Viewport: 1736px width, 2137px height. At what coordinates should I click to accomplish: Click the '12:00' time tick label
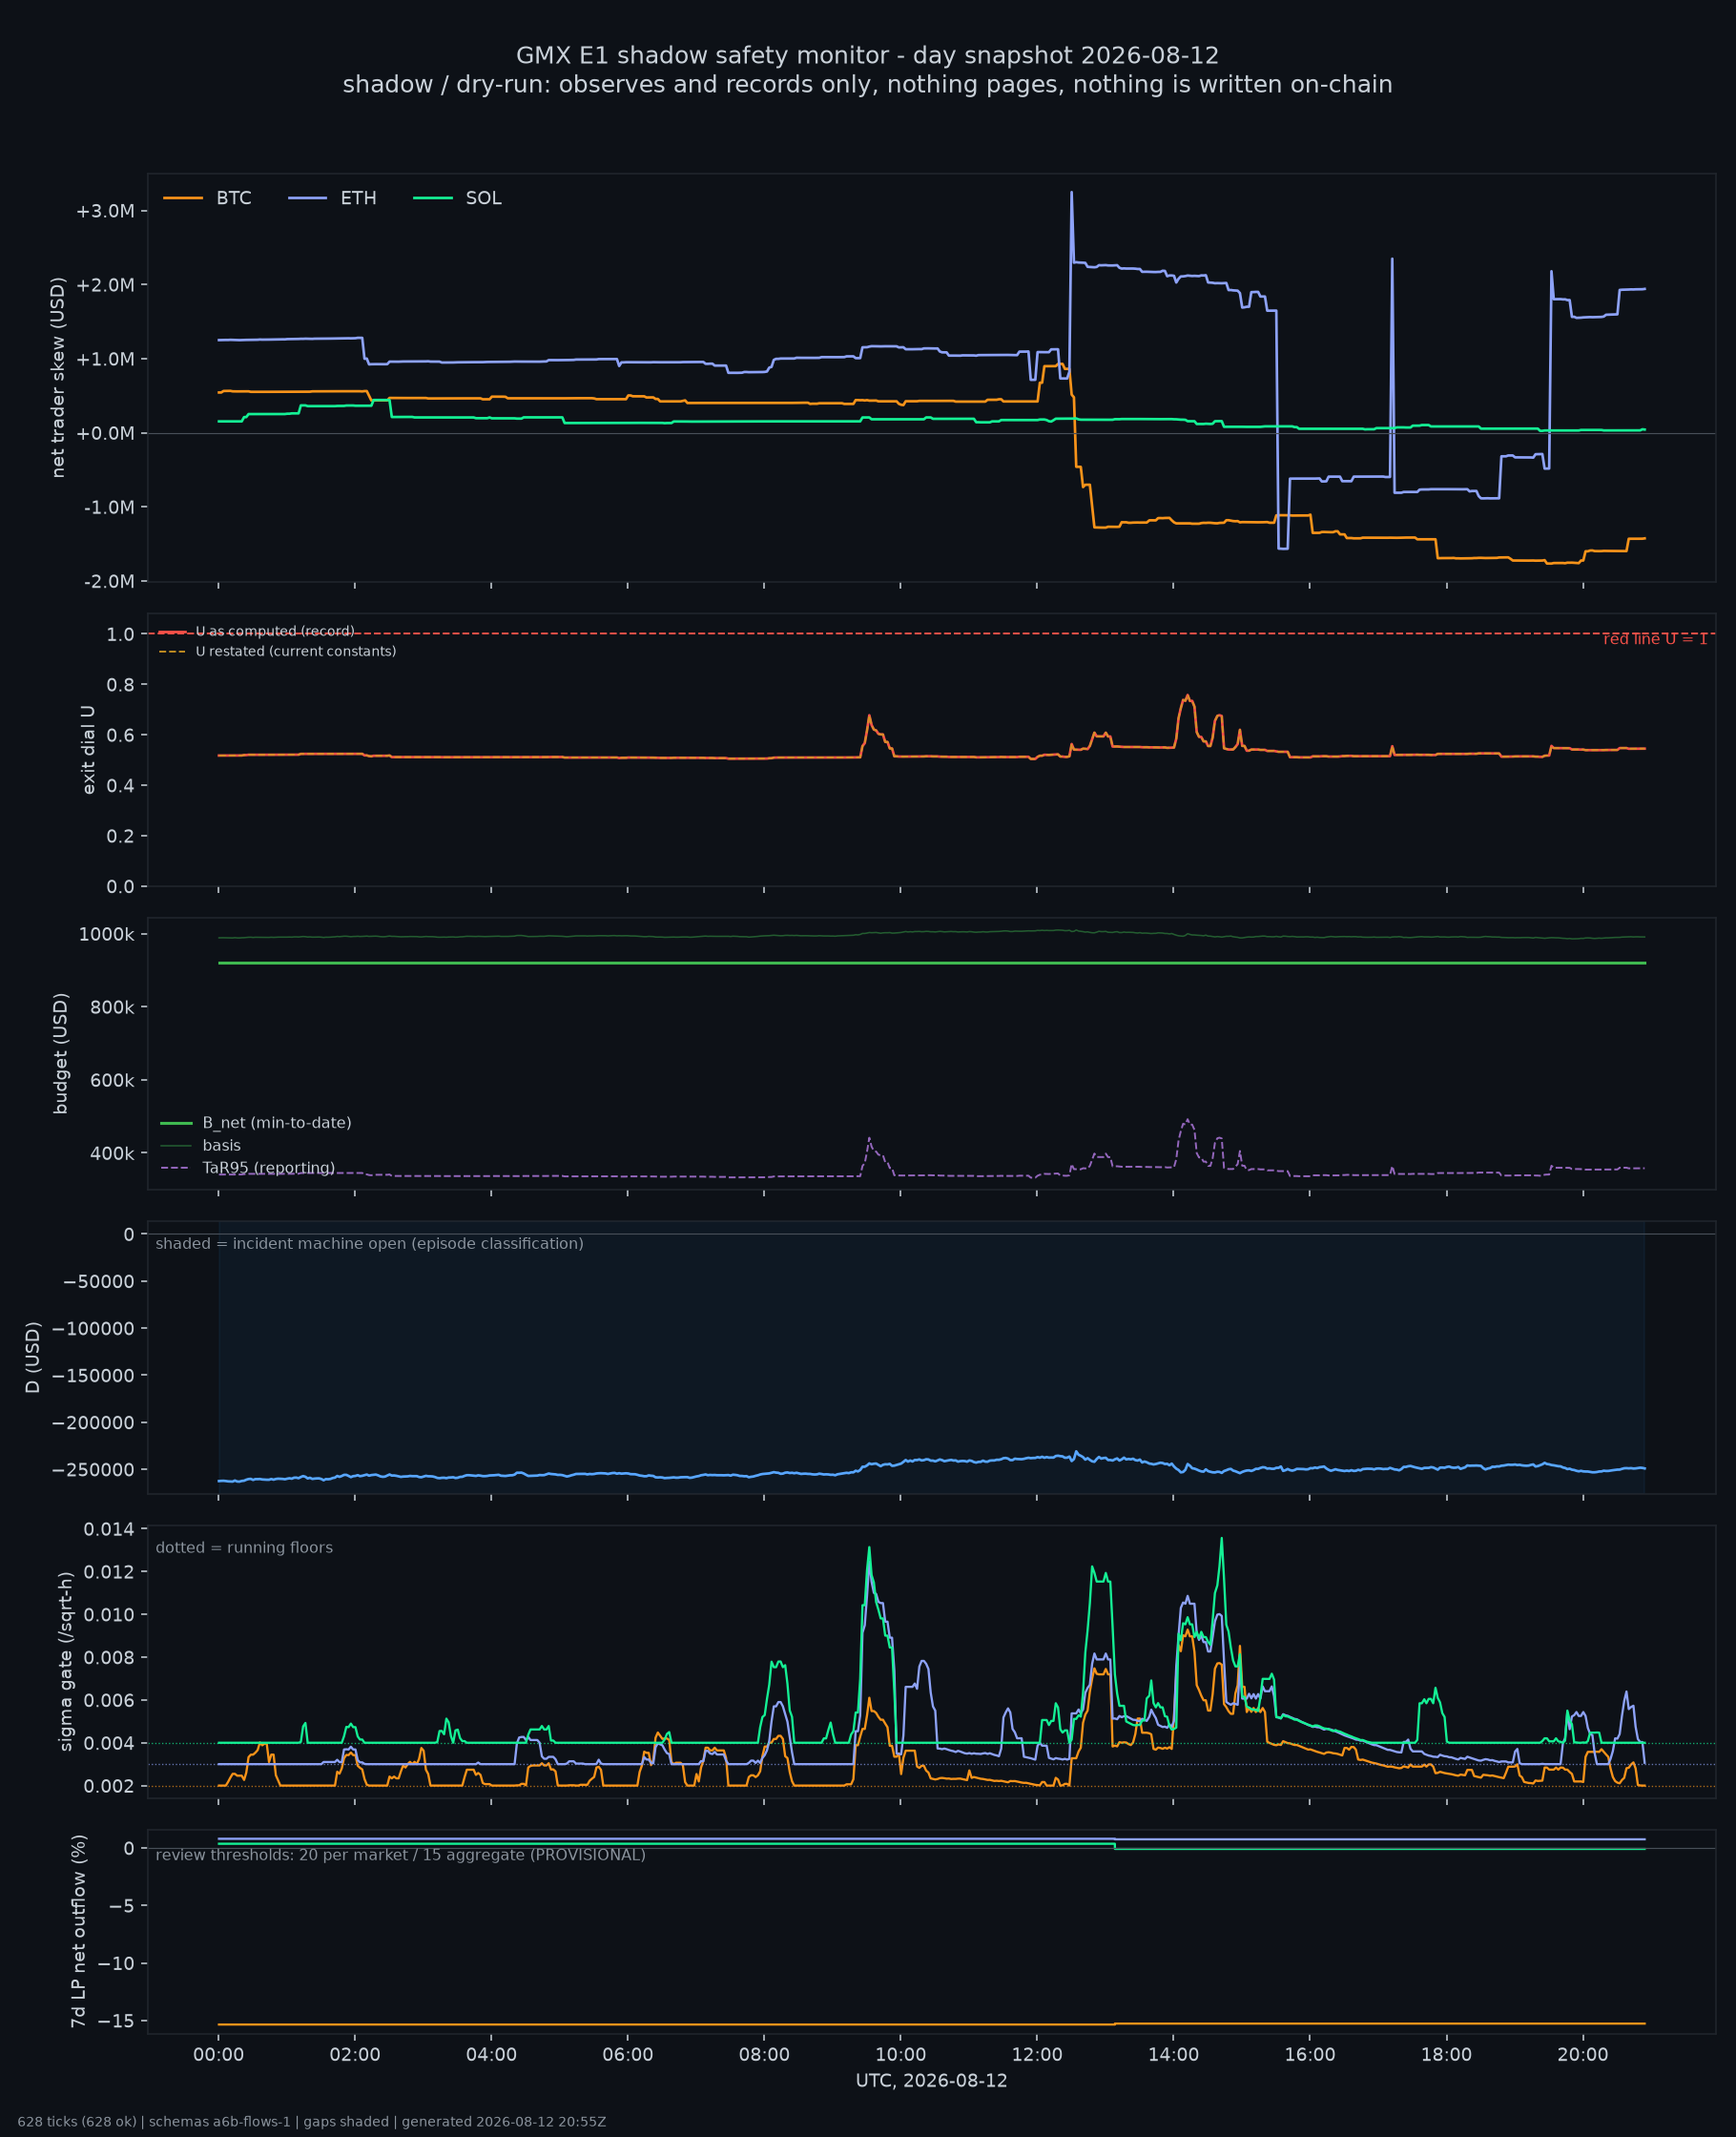tap(1037, 2055)
